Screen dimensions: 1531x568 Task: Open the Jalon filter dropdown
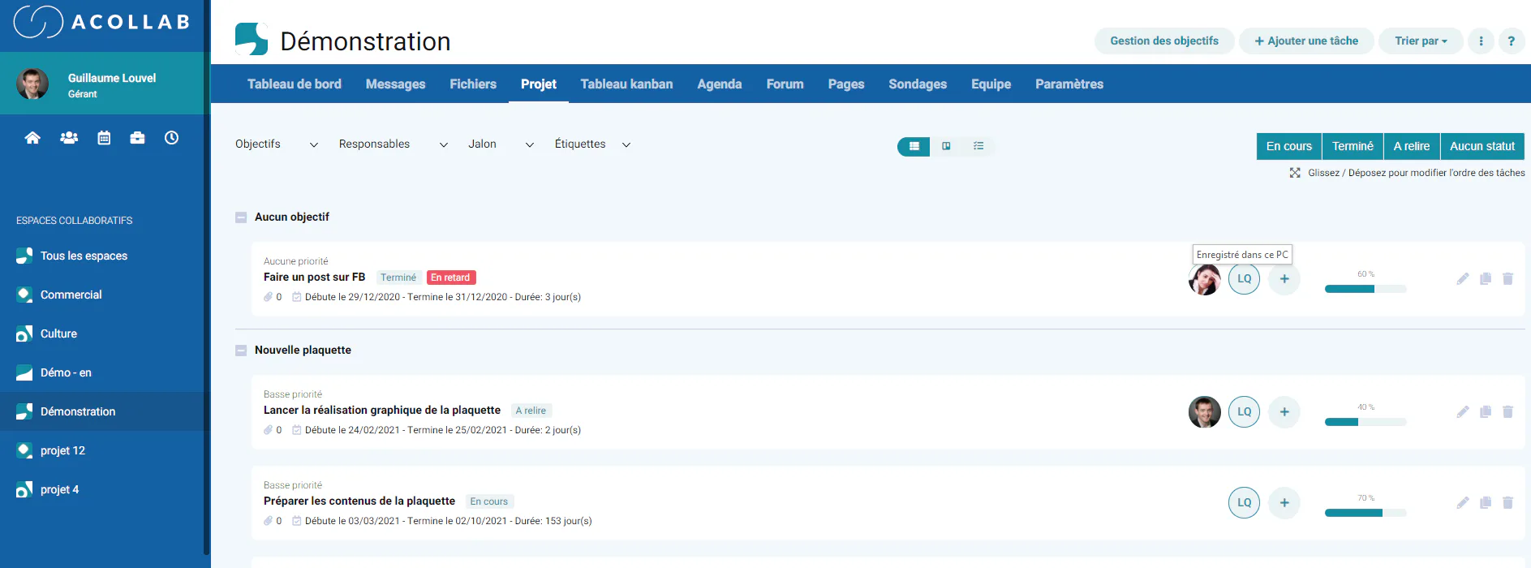[x=501, y=144]
